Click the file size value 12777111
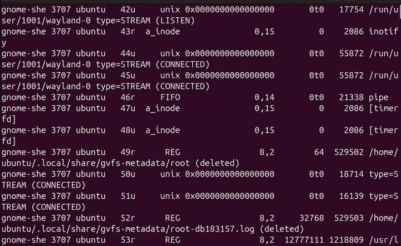This screenshot has height=246, width=401. pos(304,239)
